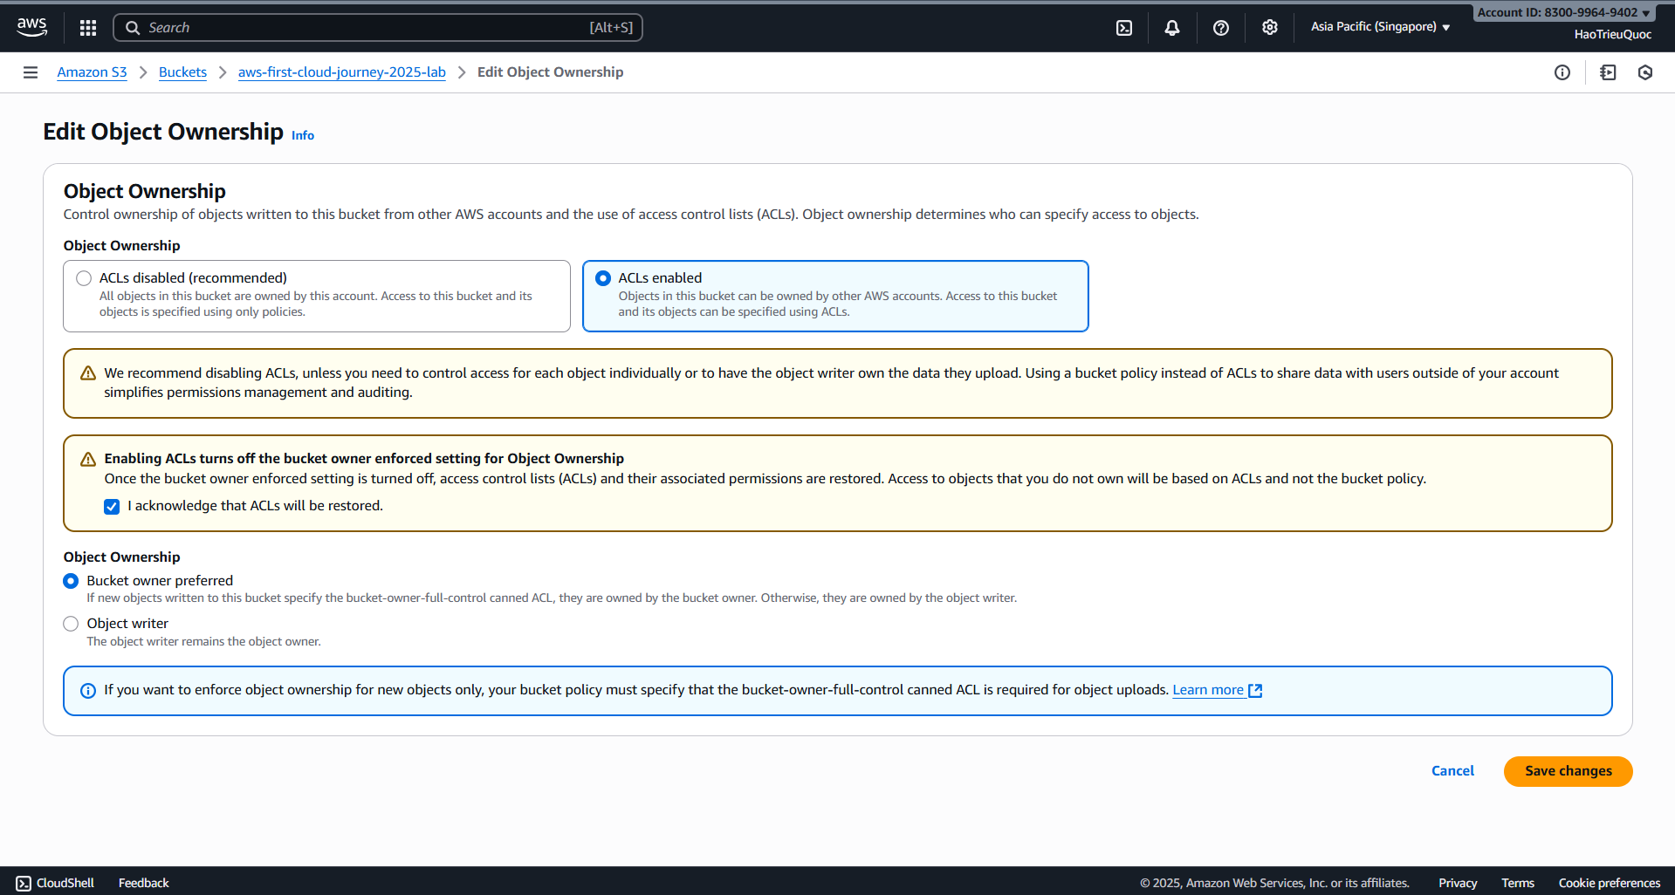The image size is (1675, 895).
Task: Select the Object writer option
Action: pyautogui.click(x=71, y=623)
